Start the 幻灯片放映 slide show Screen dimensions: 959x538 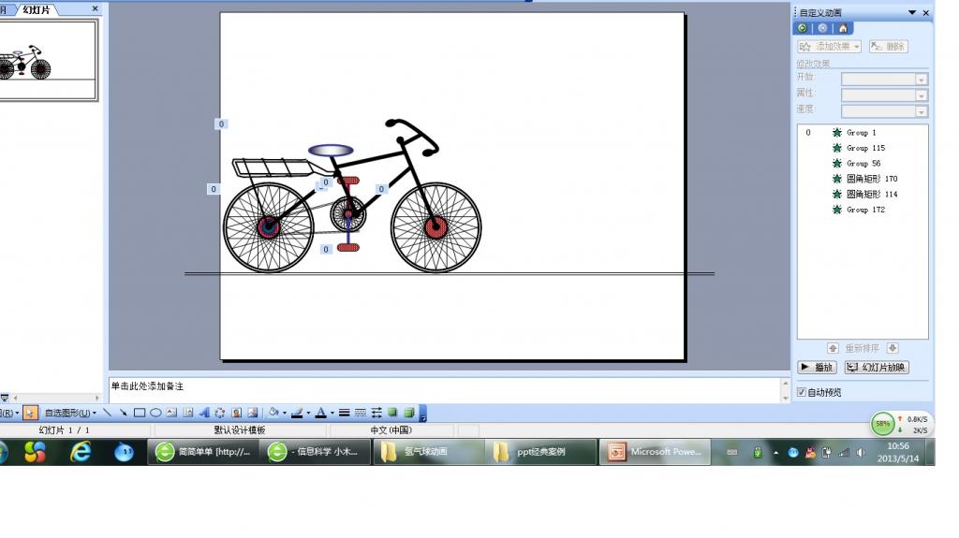pos(877,368)
